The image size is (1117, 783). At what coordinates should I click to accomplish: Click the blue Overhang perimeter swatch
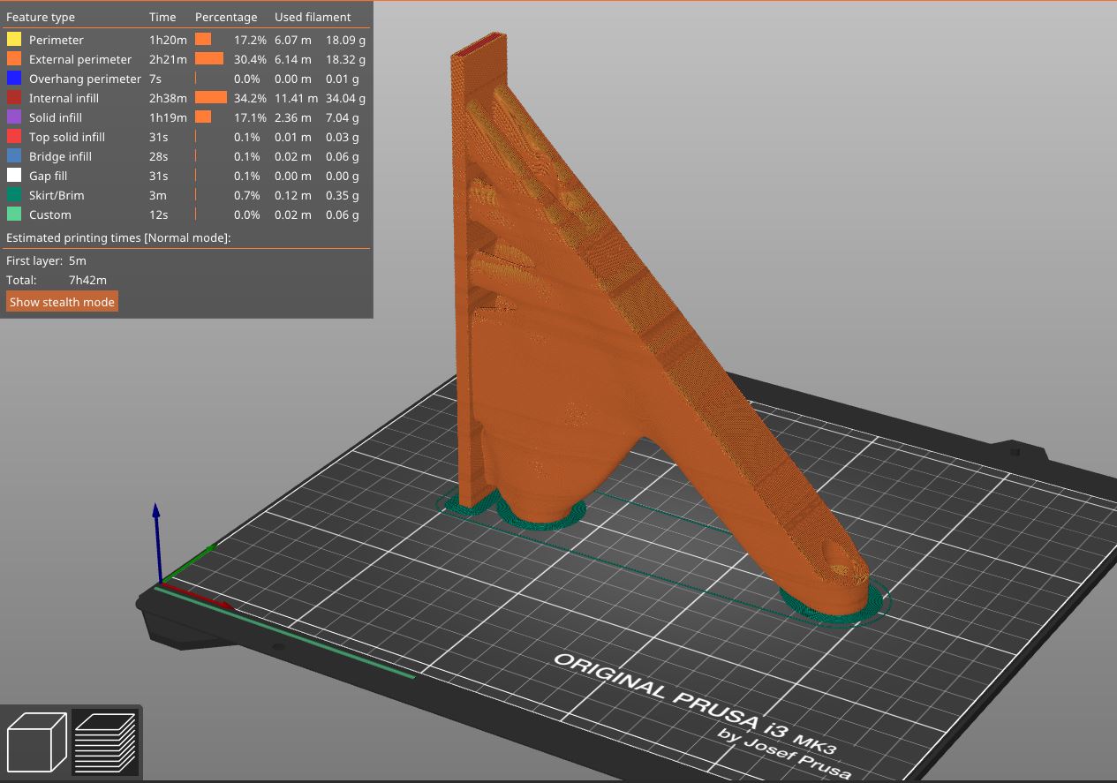click(x=13, y=79)
